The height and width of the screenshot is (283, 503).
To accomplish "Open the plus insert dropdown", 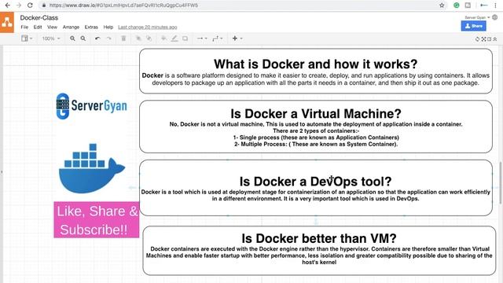I will 237,39.
